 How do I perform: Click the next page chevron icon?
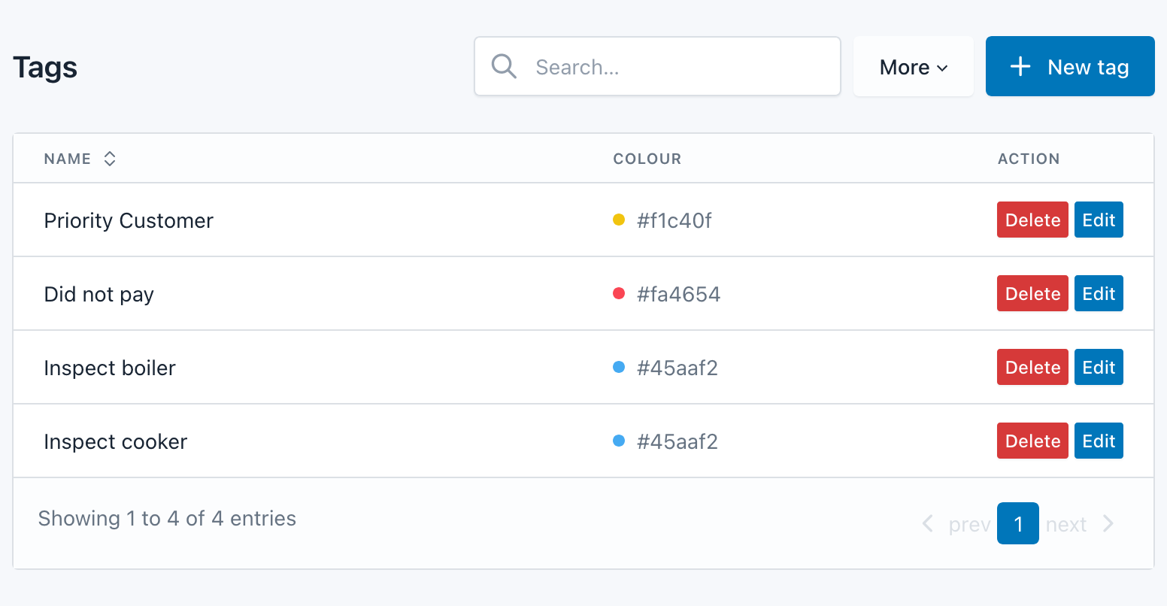pos(1108,524)
